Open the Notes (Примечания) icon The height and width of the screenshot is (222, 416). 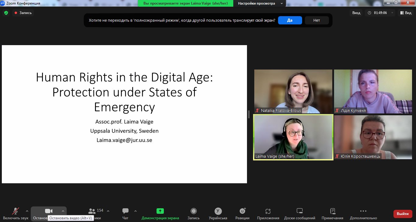pyautogui.click(x=333, y=211)
